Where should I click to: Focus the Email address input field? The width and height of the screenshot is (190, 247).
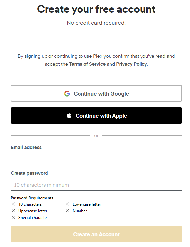[x=96, y=159]
